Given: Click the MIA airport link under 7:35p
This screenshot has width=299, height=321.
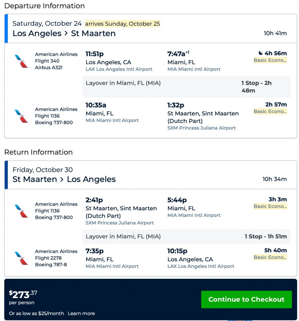Looking at the screenshot, I should click(x=112, y=266).
